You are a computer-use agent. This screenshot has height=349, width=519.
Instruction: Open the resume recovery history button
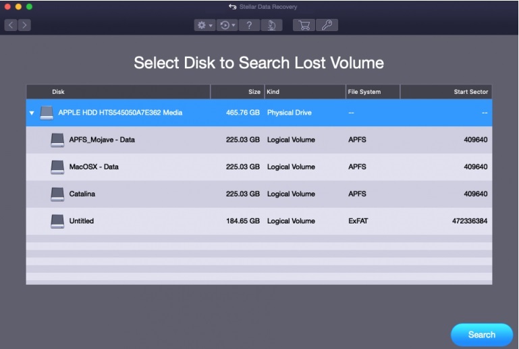(x=227, y=25)
